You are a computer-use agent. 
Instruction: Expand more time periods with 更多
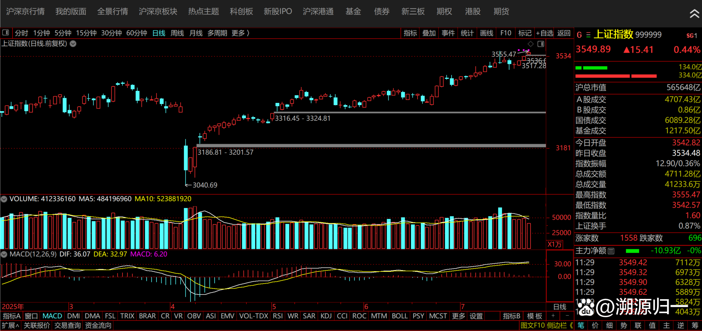(x=240, y=33)
